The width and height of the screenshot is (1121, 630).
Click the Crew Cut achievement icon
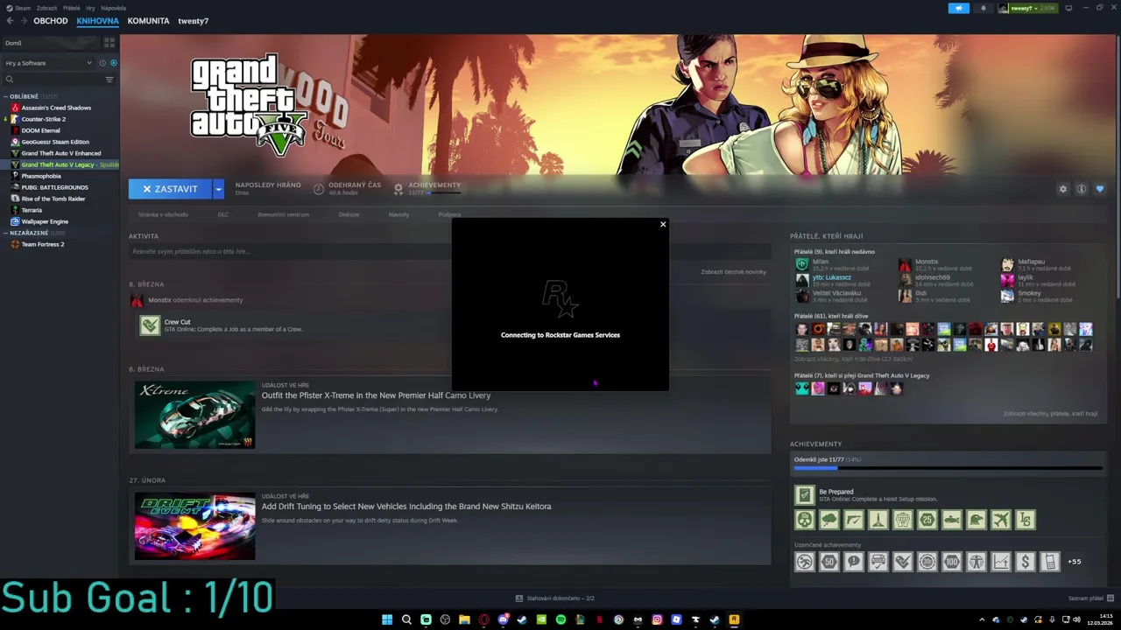[x=150, y=325]
